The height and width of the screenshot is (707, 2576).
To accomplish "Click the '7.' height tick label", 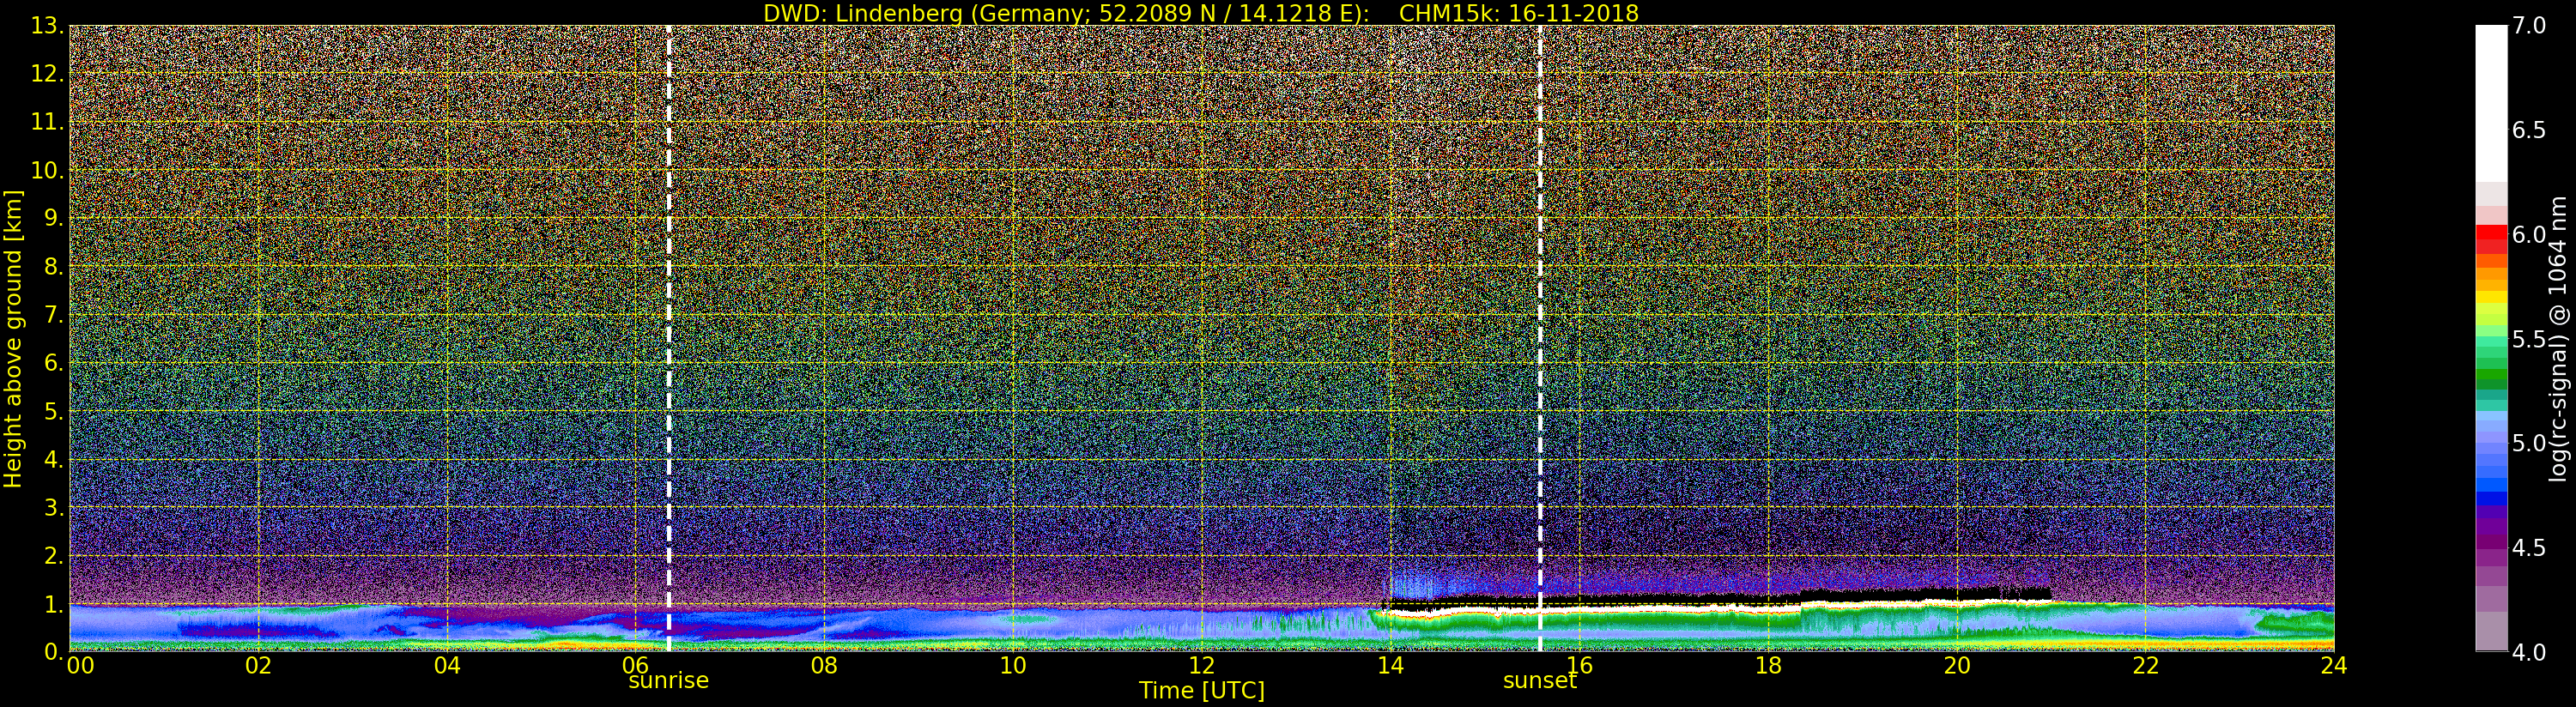I will pyautogui.click(x=54, y=315).
